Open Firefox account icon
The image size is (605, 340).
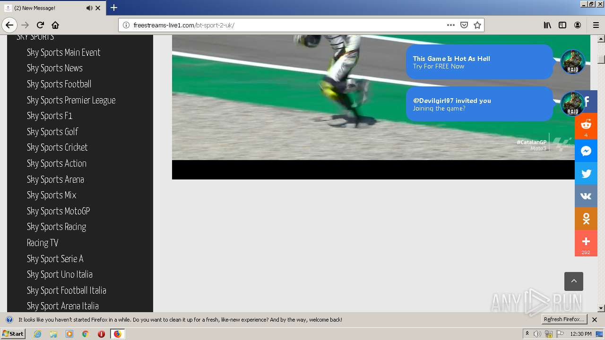coord(578,25)
